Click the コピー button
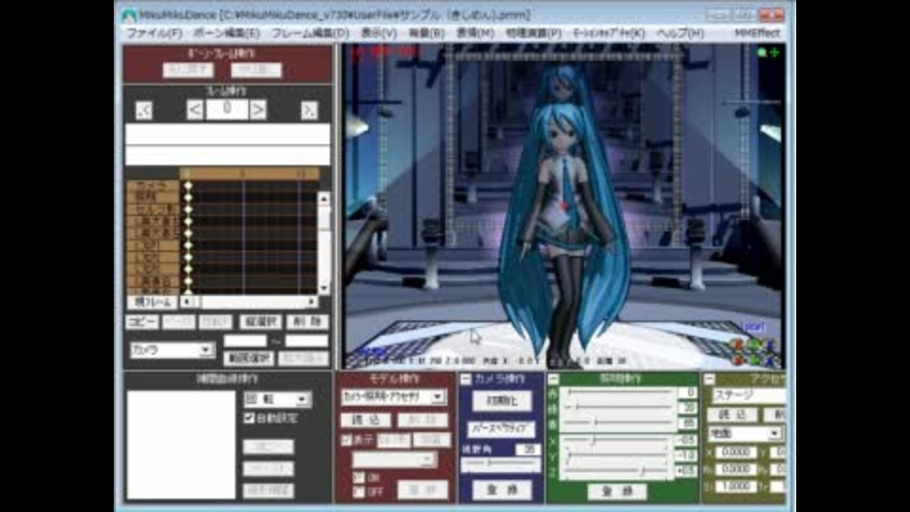Screen dimensions: 910x512 pos(141,321)
